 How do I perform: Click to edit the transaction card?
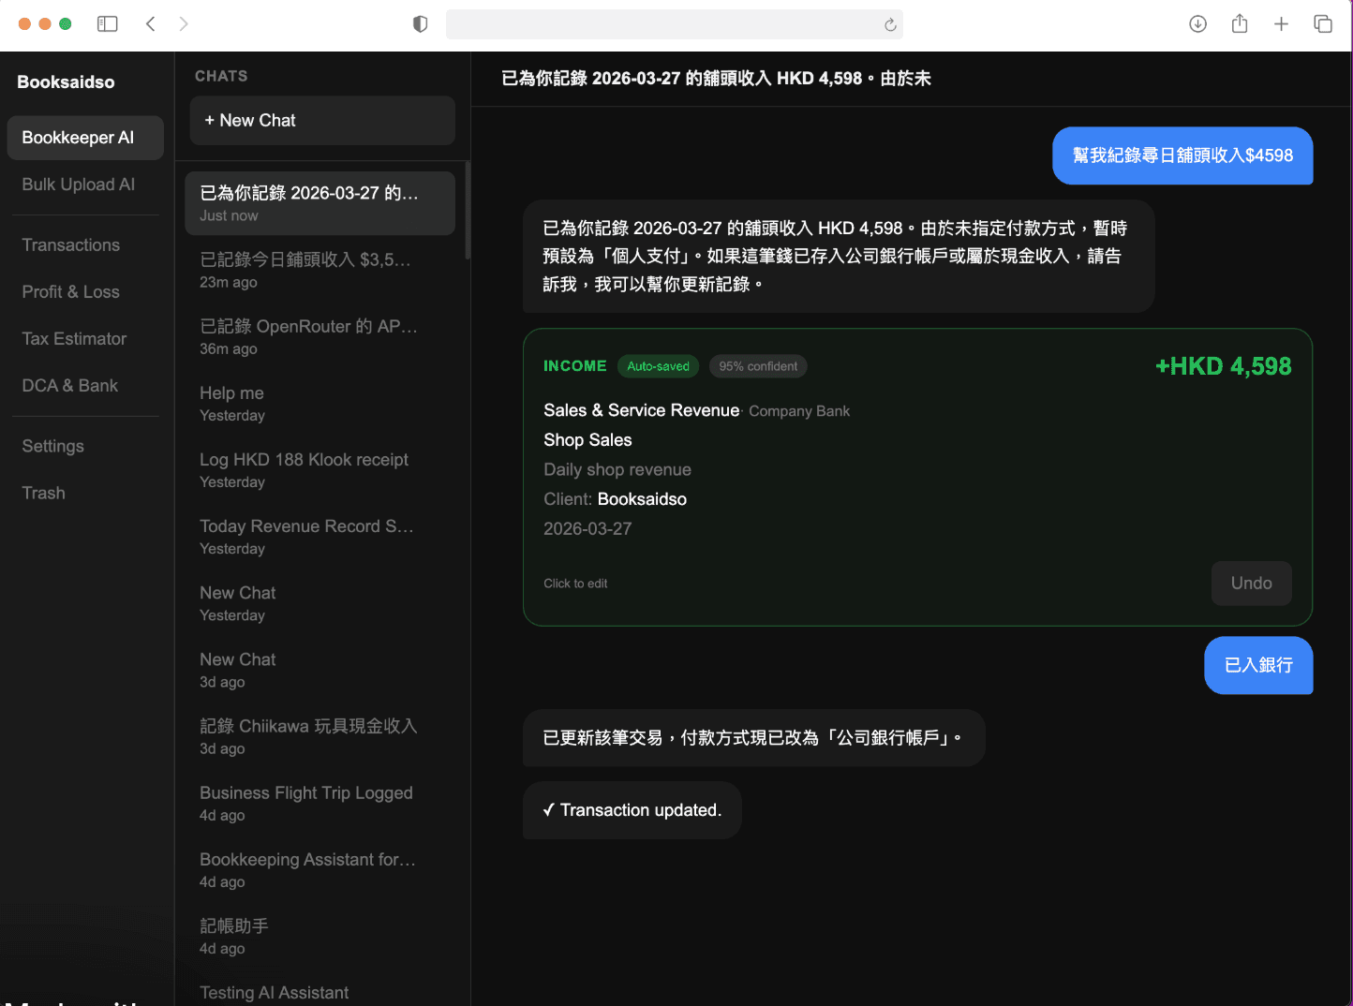coord(574,583)
